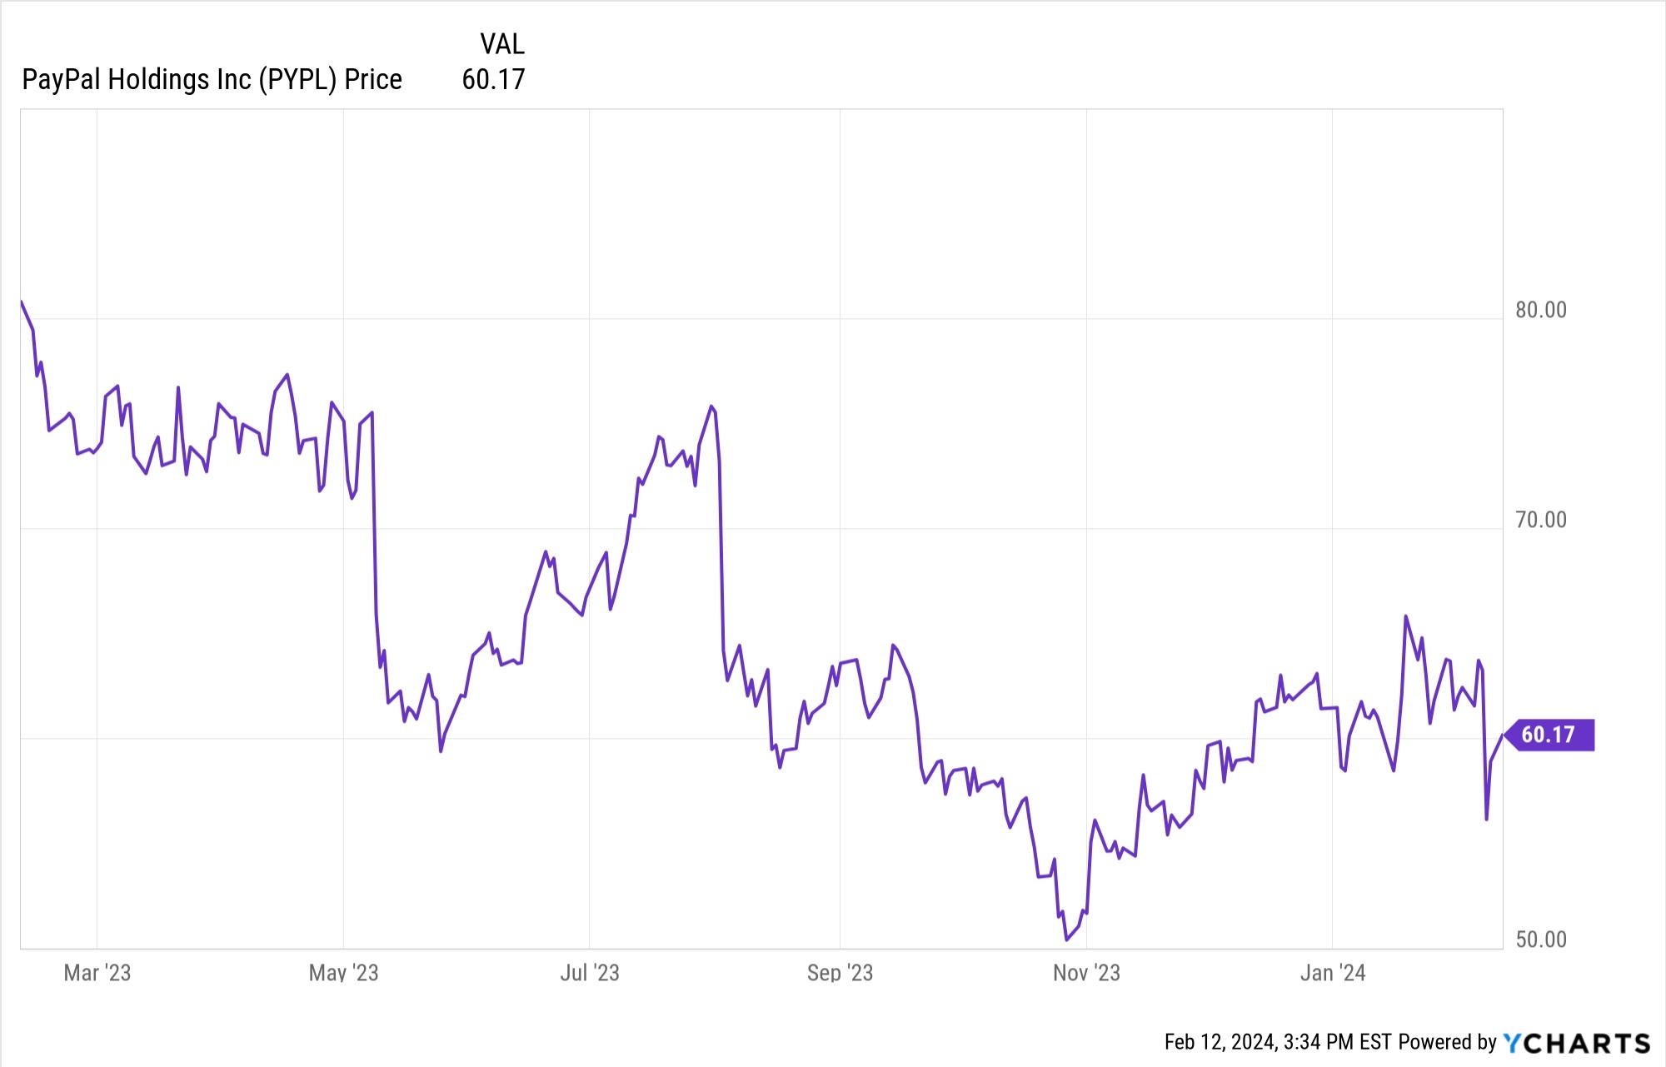This screenshot has width=1666, height=1067.
Task: Click the price line's lowest point near Nov '23
Action: pos(1066,940)
